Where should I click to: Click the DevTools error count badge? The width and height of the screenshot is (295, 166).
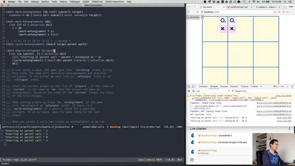275,87
